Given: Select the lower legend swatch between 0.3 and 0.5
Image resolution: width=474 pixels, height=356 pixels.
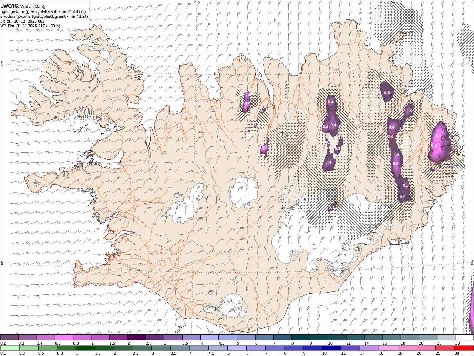Looking at the screenshot, I should (29, 348).
